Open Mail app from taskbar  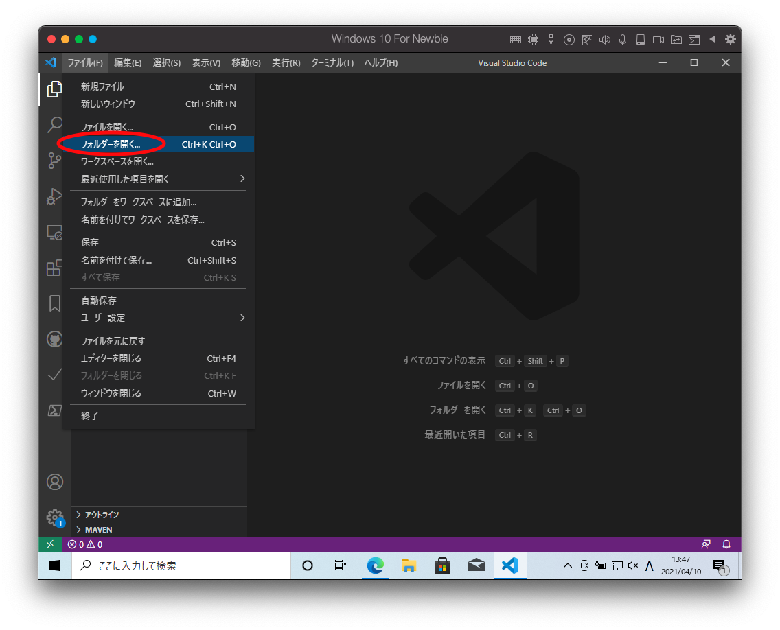tap(476, 565)
